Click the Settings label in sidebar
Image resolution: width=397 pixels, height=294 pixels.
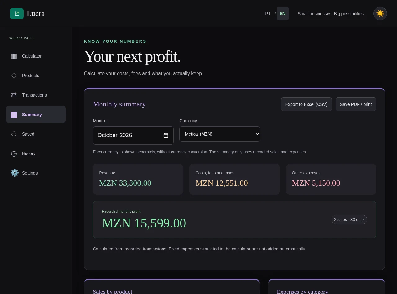30,173
